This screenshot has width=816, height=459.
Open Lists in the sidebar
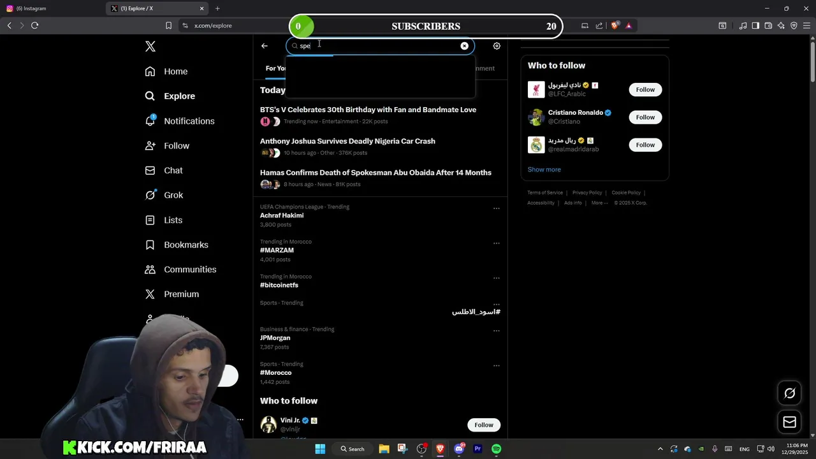click(164, 220)
